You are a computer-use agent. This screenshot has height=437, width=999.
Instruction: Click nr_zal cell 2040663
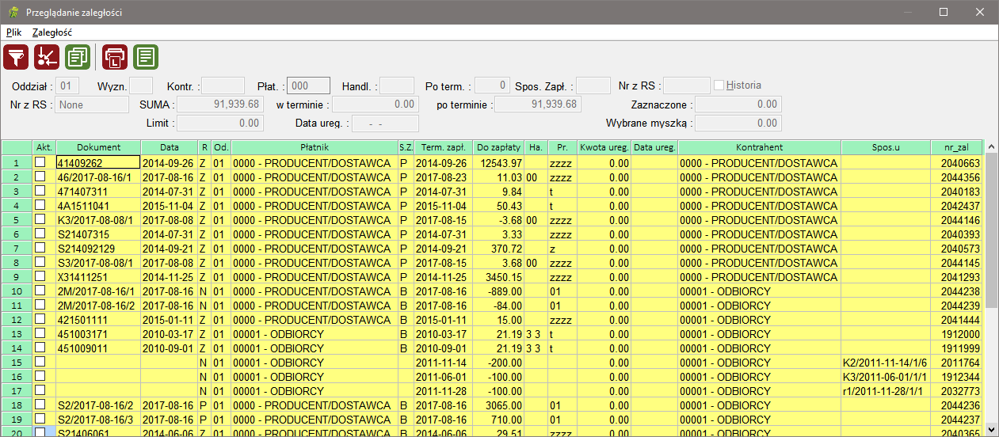pyautogui.click(x=957, y=162)
